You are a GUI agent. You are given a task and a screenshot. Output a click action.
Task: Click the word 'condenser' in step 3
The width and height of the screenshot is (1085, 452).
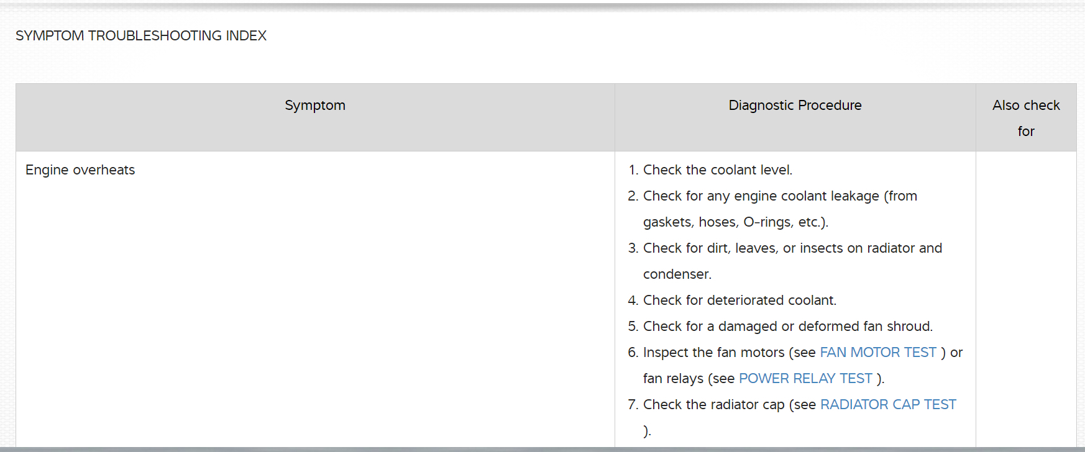(x=676, y=274)
